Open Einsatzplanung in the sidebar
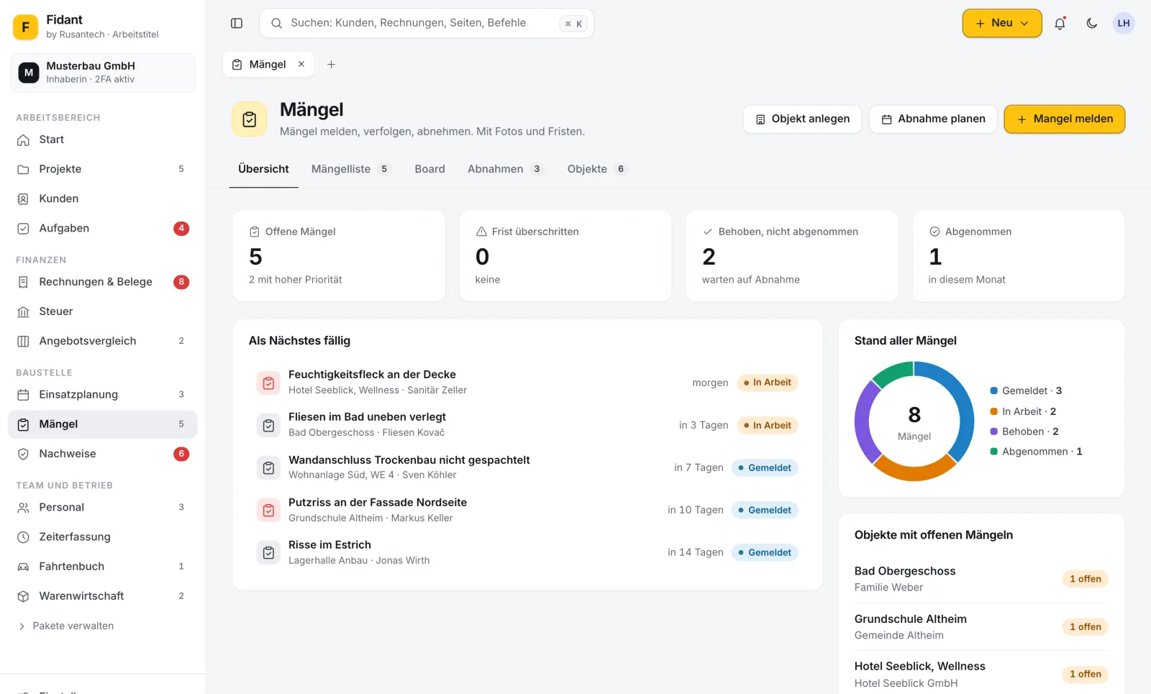The width and height of the screenshot is (1151, 694). coord(102,394)
